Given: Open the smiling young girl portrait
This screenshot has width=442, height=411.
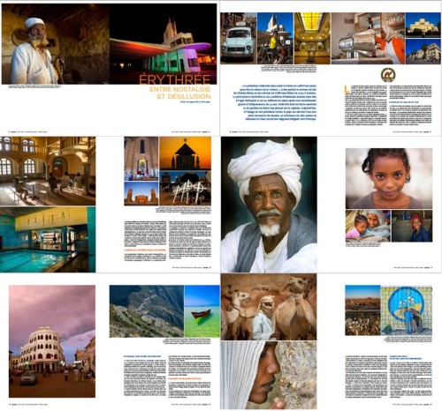Looking at the screenshot, I should click(389, 179).
